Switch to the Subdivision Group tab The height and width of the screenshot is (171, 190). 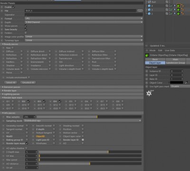click(175, 63)
